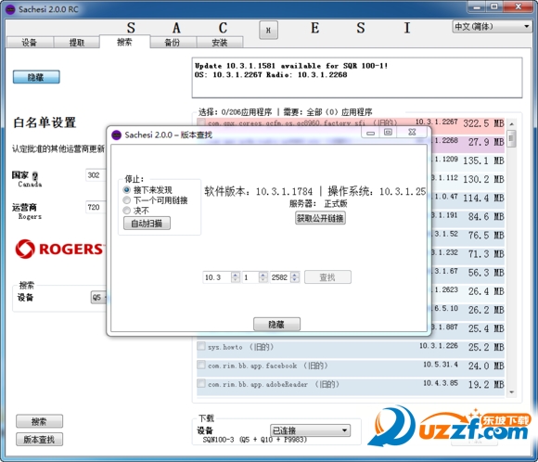Image resolution: width=538 pixels, height=462 pixels.
Task: Go to the 安装 tab
Action: tap(220, 43)
